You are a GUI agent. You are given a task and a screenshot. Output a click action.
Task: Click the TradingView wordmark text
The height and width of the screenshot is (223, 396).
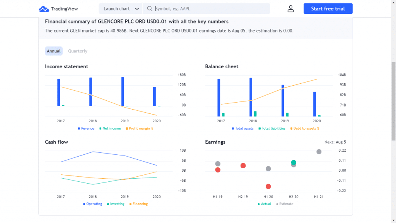65,9
